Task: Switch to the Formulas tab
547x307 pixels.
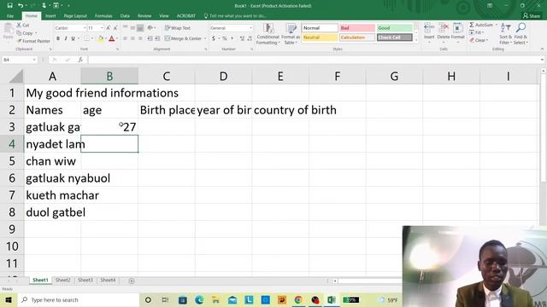Action: pos(103,16)
